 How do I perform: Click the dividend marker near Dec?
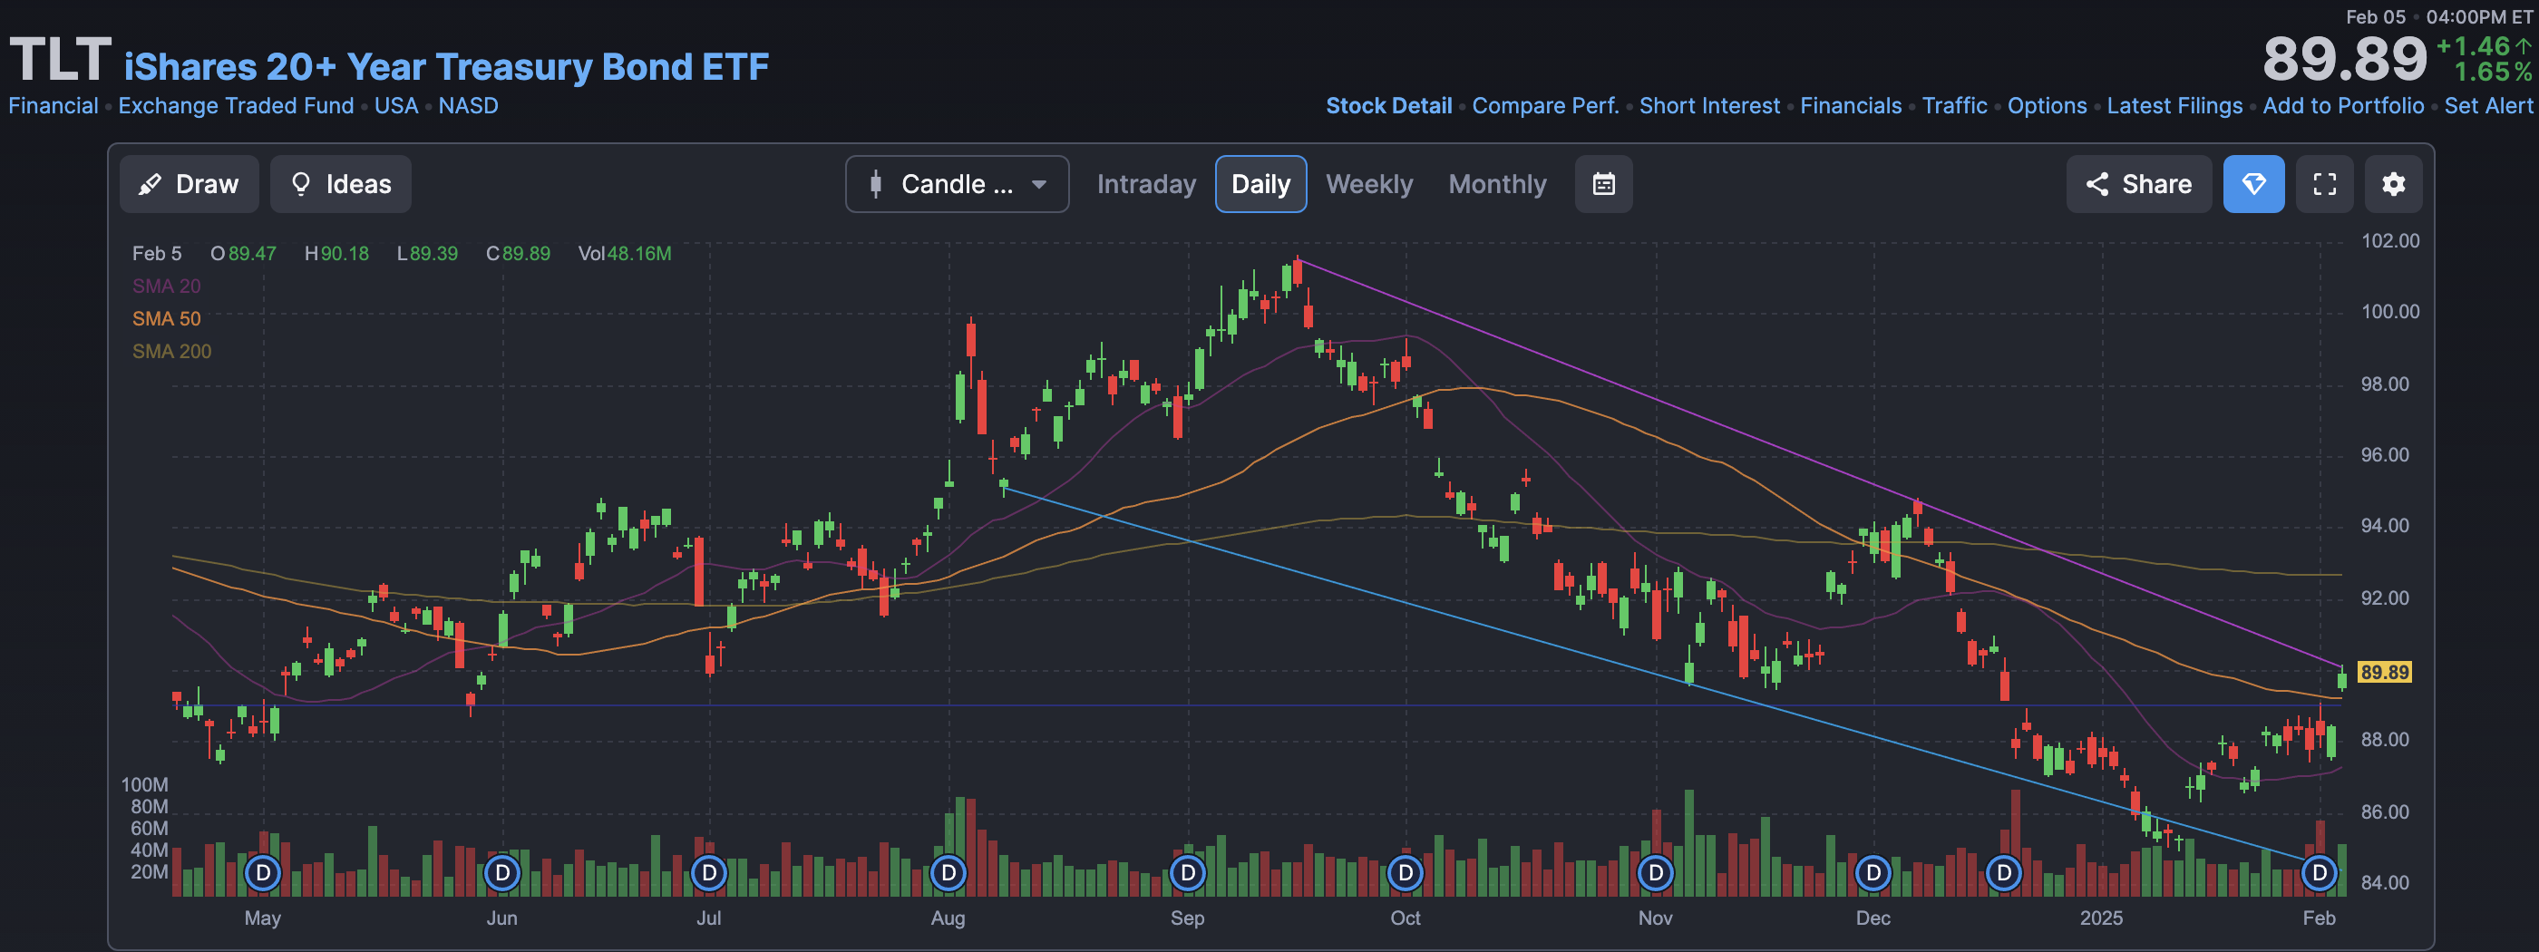click(1873, 872)
